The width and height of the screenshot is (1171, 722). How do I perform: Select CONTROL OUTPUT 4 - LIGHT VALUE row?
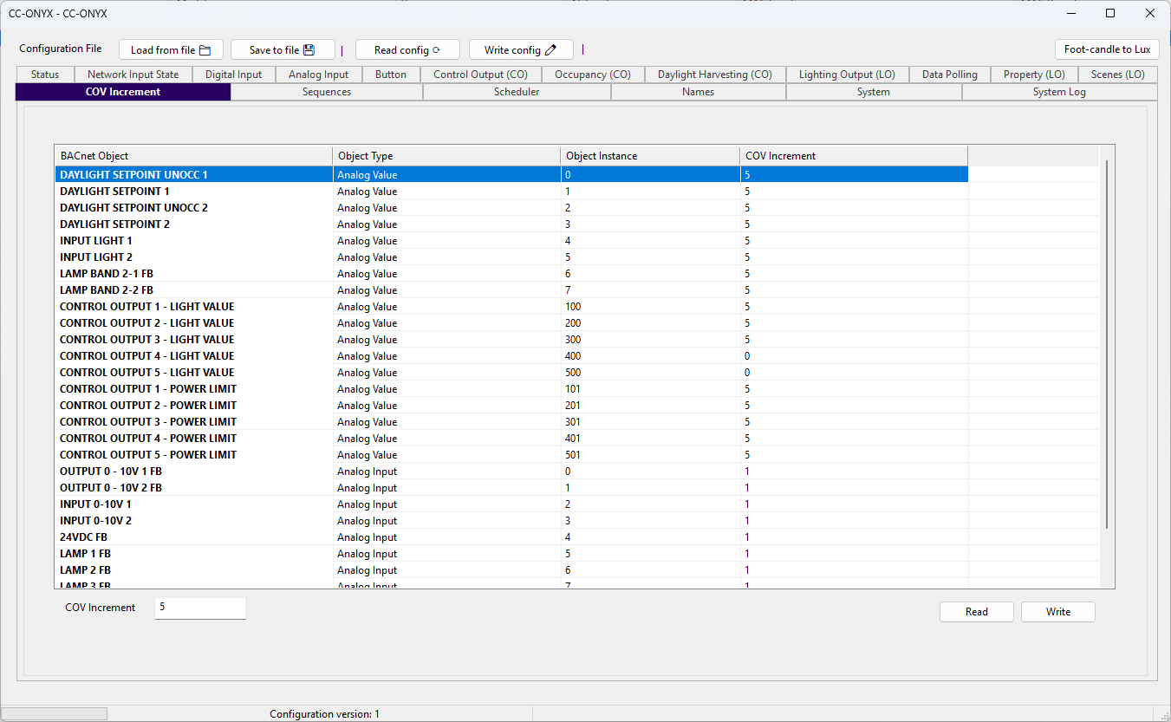[x=511, y=356]
